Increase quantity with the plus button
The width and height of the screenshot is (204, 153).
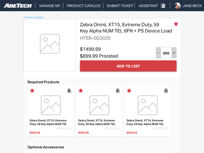(174, 53)
